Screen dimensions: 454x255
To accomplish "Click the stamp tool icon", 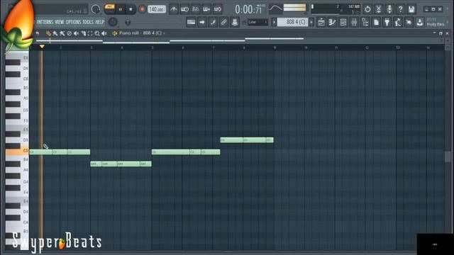I will pos(235,22).
